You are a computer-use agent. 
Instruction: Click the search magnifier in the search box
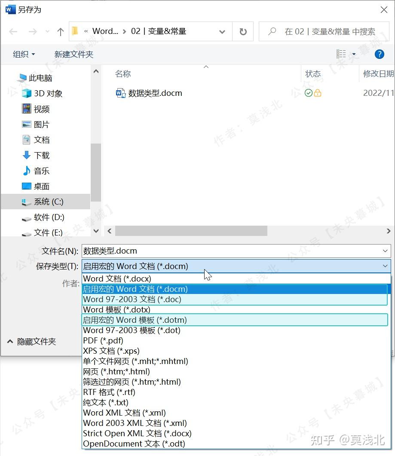tap(271, 31)
